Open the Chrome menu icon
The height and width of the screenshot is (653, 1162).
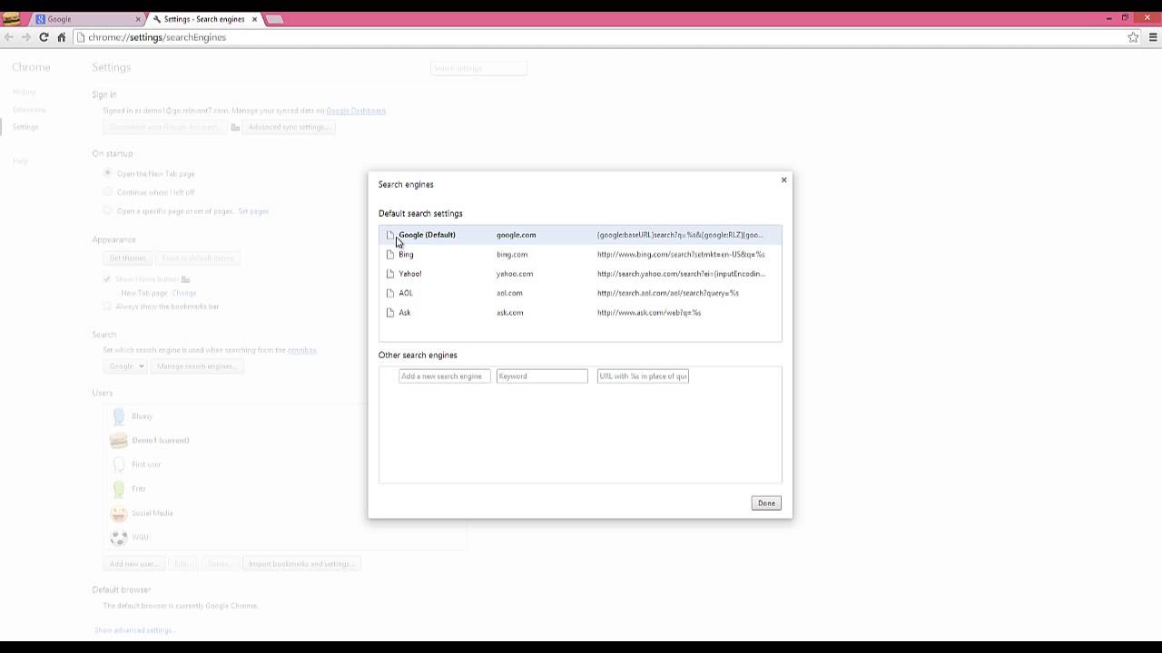point(1154,37)
